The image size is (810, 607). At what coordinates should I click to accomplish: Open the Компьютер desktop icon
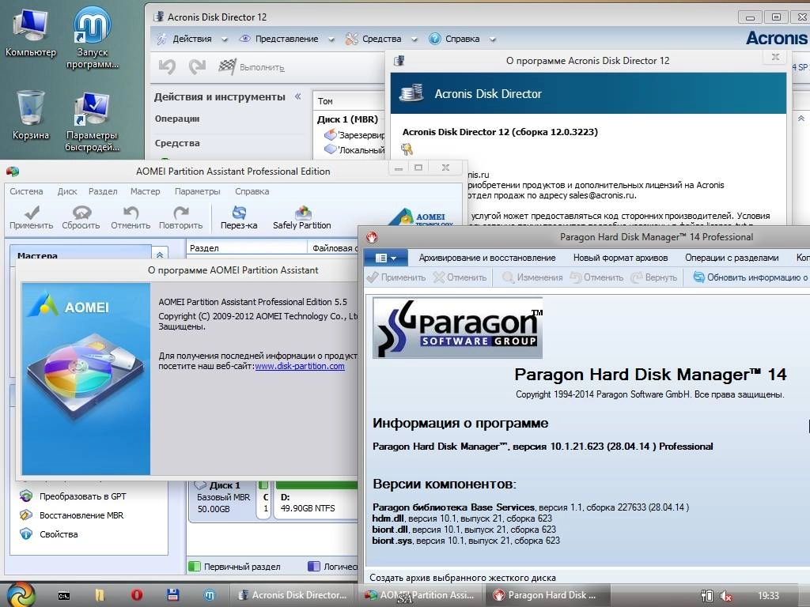click(x=31, y=32)
